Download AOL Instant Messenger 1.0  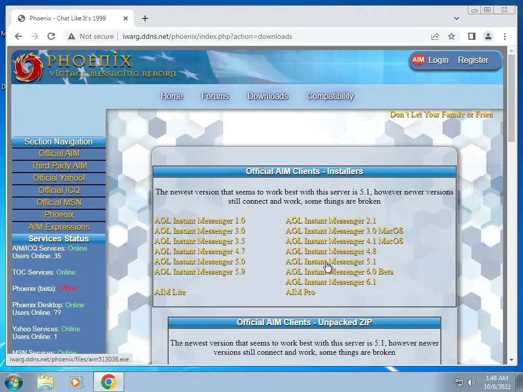pos(200,220)
